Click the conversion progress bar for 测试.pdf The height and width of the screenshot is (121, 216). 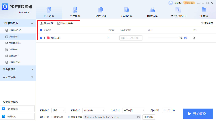tap(163, 38)
